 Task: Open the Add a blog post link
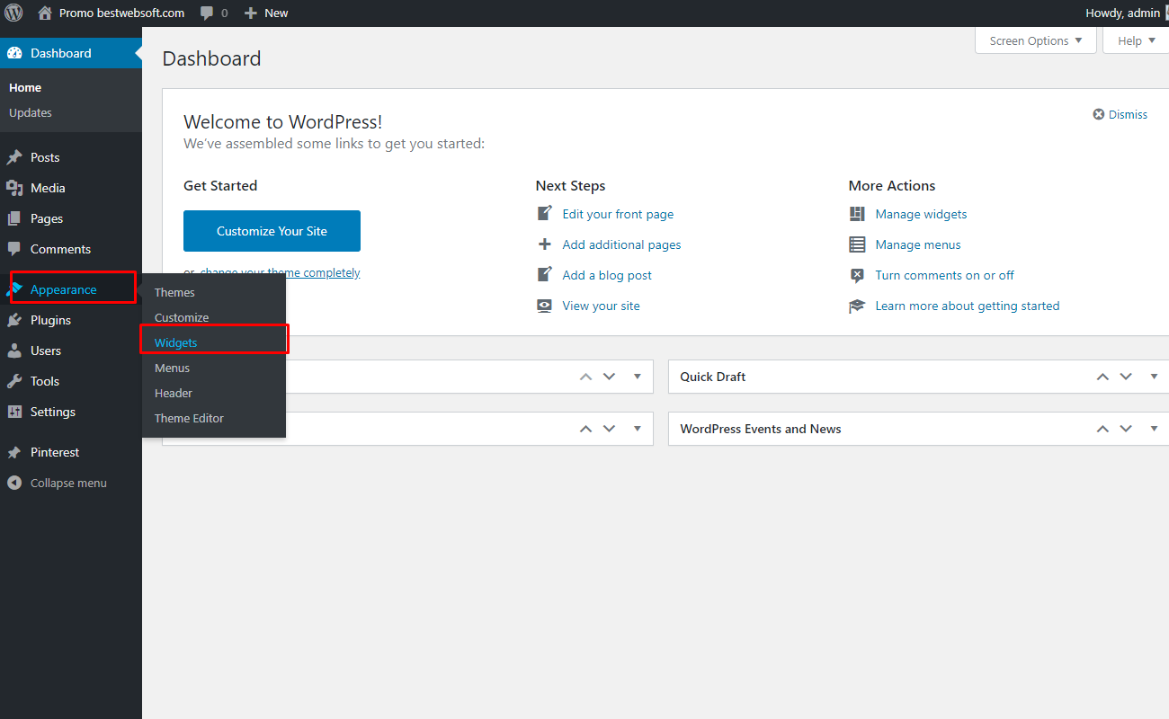pos(607,275)
